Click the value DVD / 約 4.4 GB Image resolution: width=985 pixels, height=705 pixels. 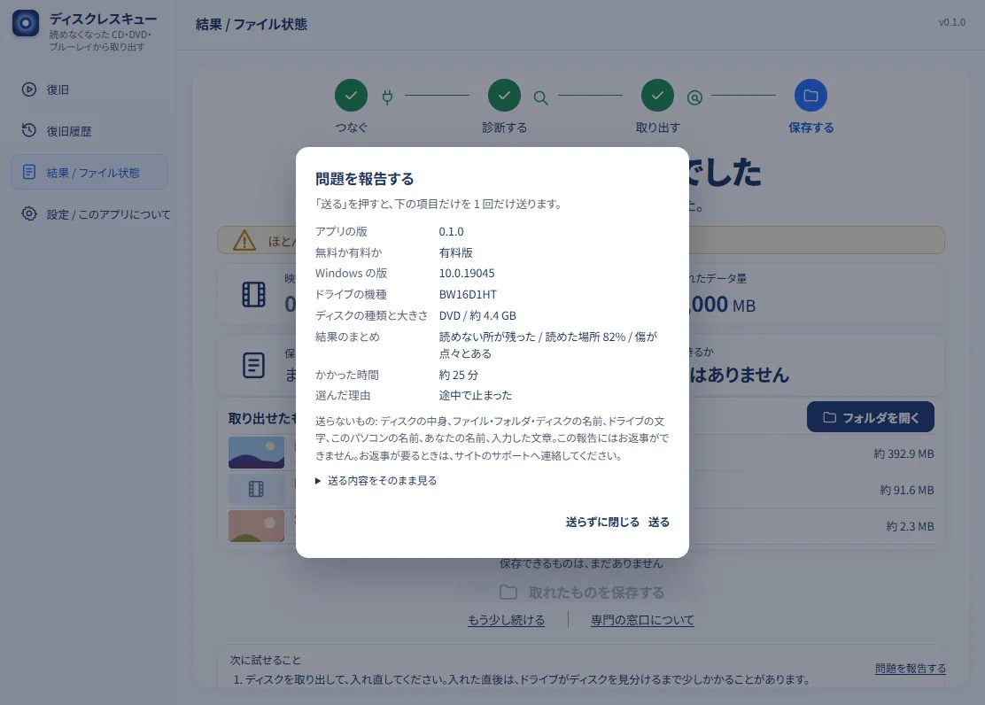coord(477,315)
